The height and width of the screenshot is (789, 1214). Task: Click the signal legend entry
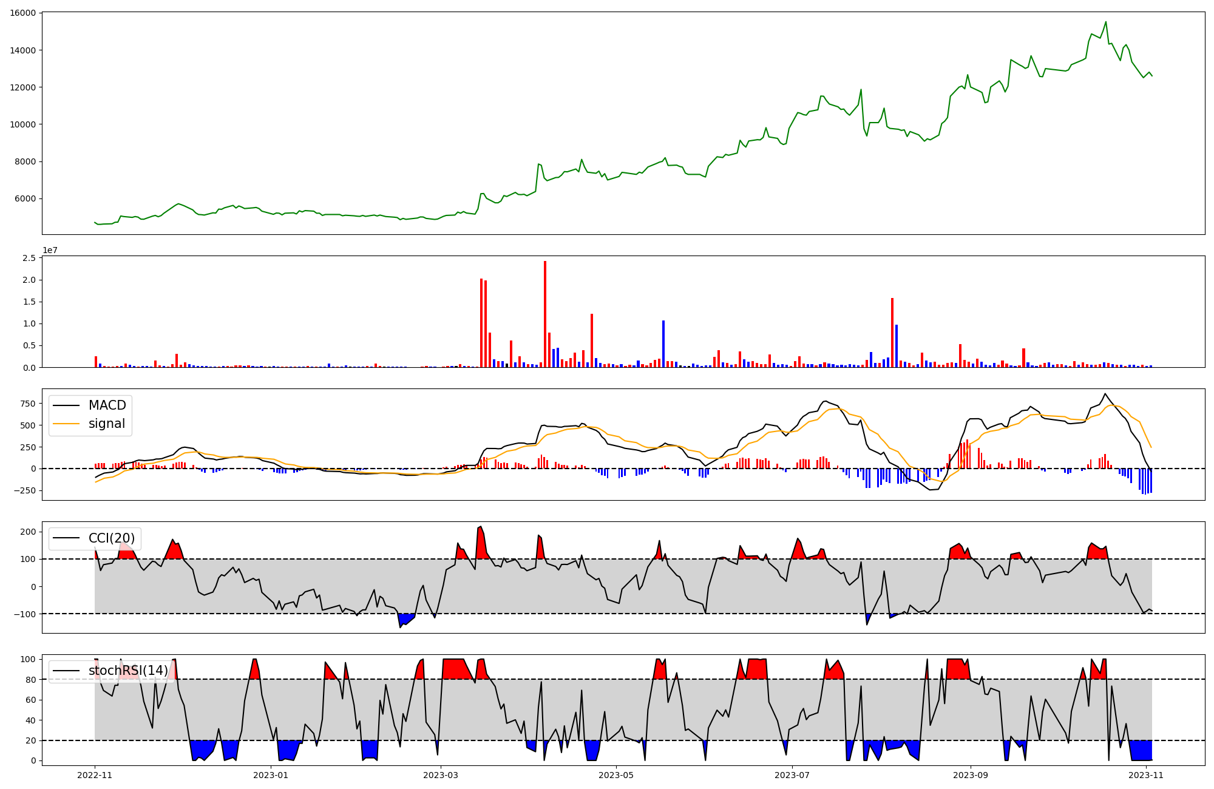[x=107, y=424]
